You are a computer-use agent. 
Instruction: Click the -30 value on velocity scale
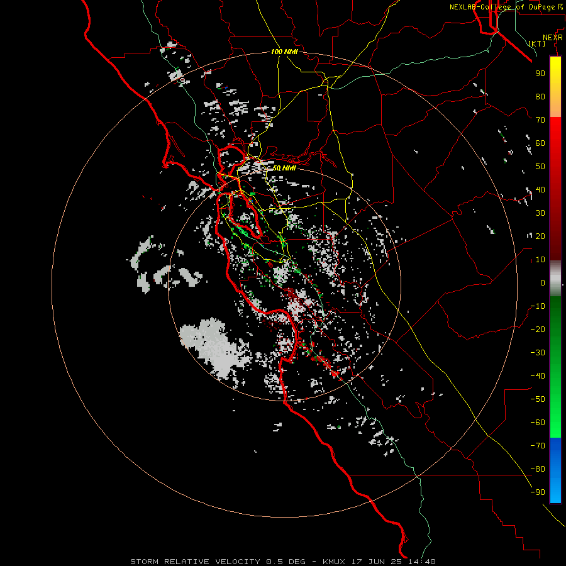[538, 353]
